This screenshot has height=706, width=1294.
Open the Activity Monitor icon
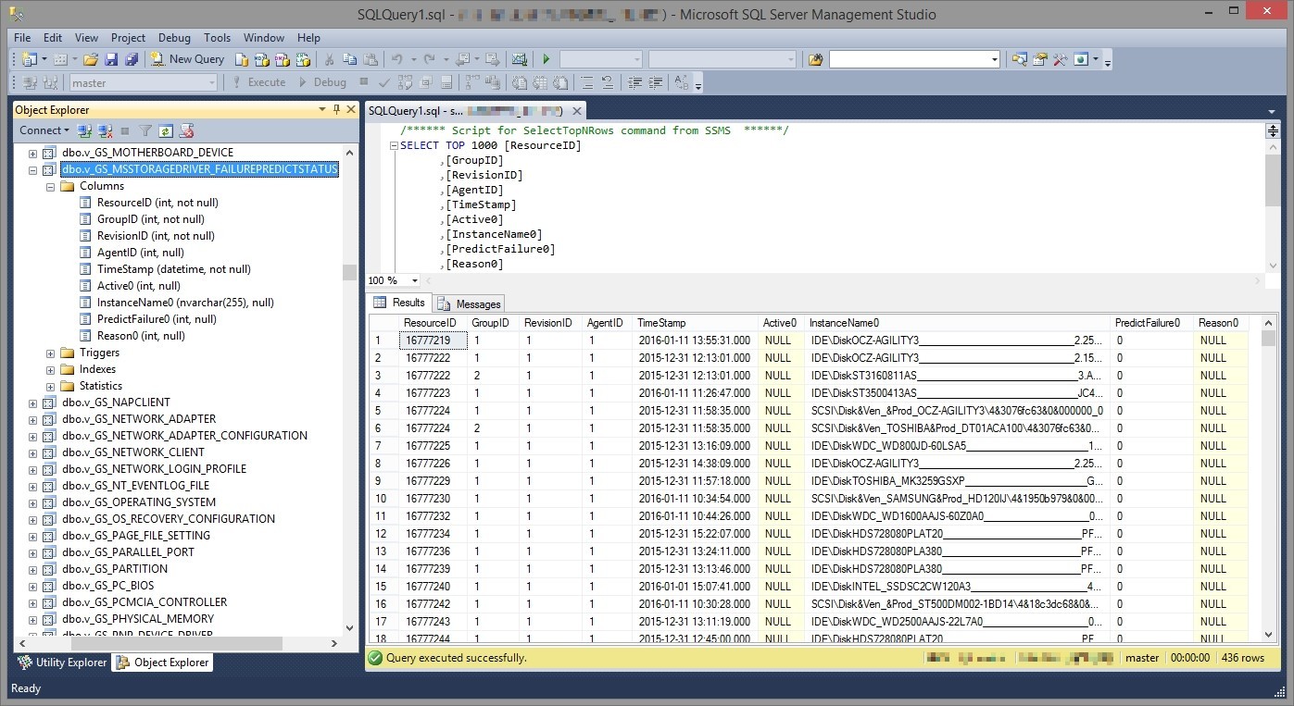click(x=520, y=59)
